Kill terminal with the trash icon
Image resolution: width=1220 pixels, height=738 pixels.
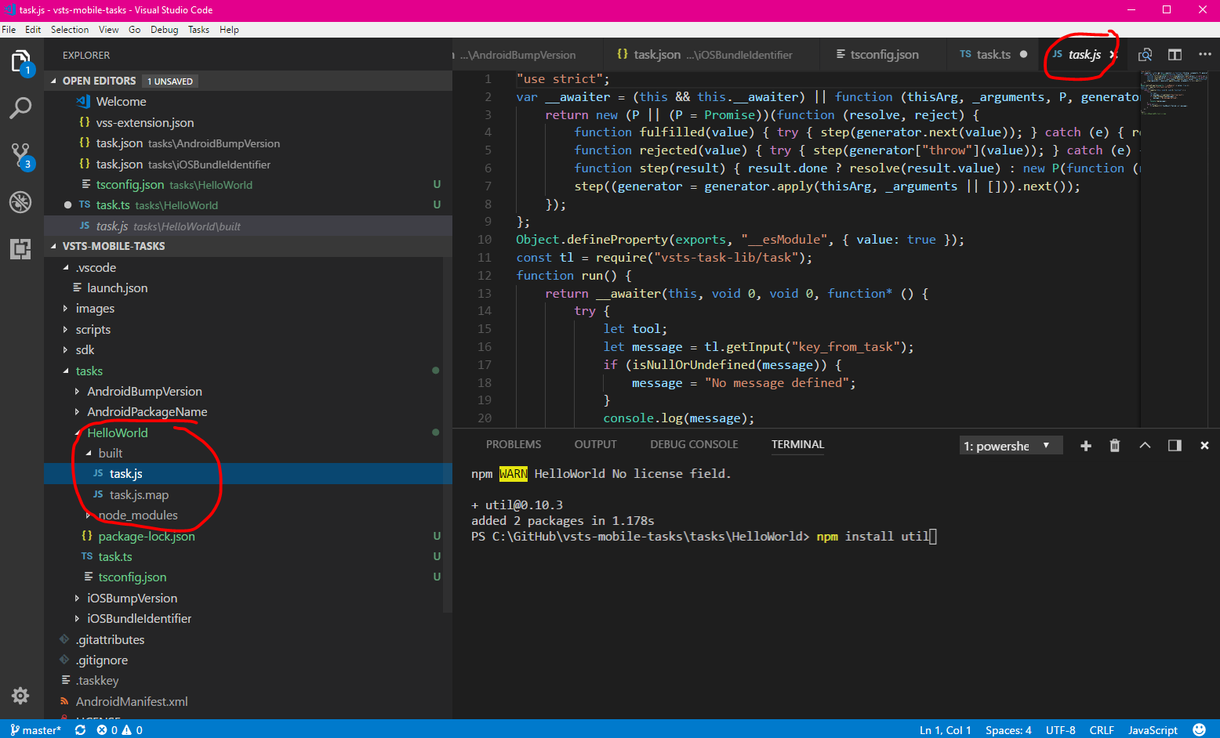(x=1115, y=446)
